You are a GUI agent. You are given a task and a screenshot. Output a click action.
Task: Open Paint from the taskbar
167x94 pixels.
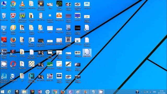coord(78,92)
